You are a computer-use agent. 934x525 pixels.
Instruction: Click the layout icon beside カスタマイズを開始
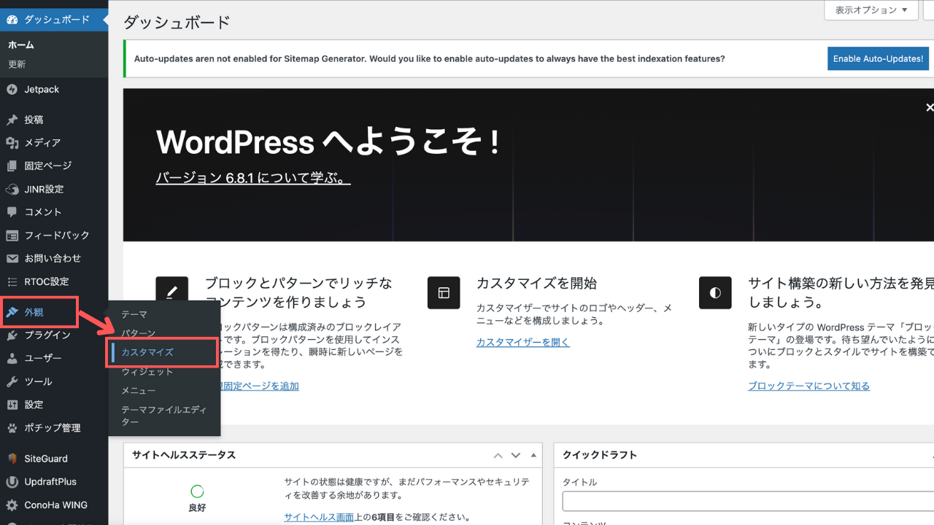point(444,293)
